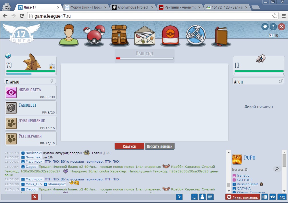Click the Просить помощи button
The width and height of the screenshot is (288, 203).
pos(160,146)
